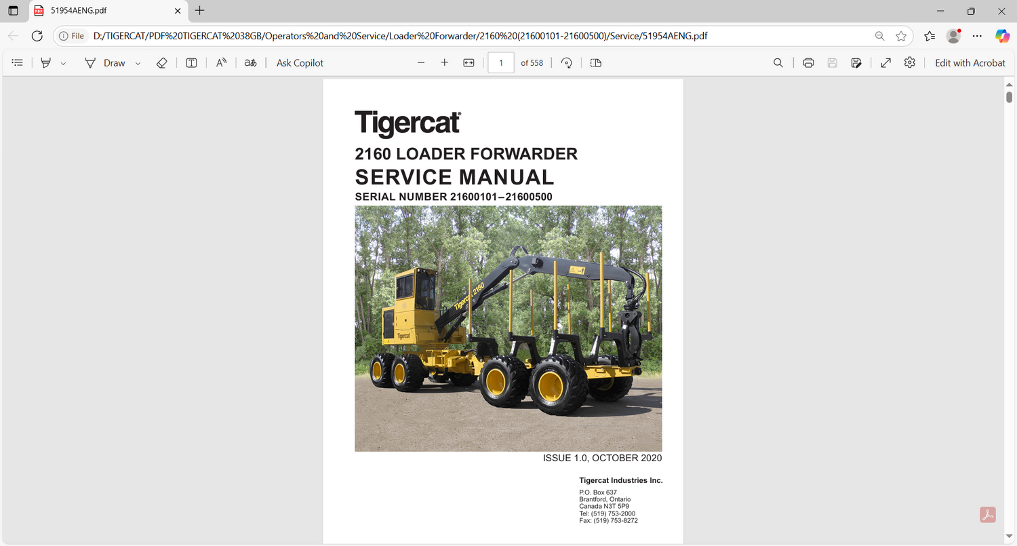Select the Draw tool
This screenshot has height=546, width=1017.
coord(106,62)
